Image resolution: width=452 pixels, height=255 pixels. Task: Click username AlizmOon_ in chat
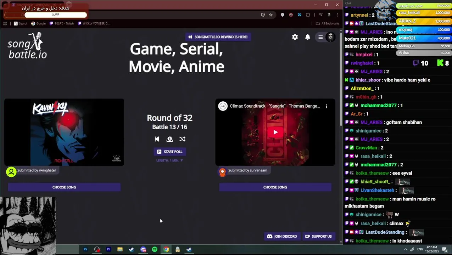(362, 89)
